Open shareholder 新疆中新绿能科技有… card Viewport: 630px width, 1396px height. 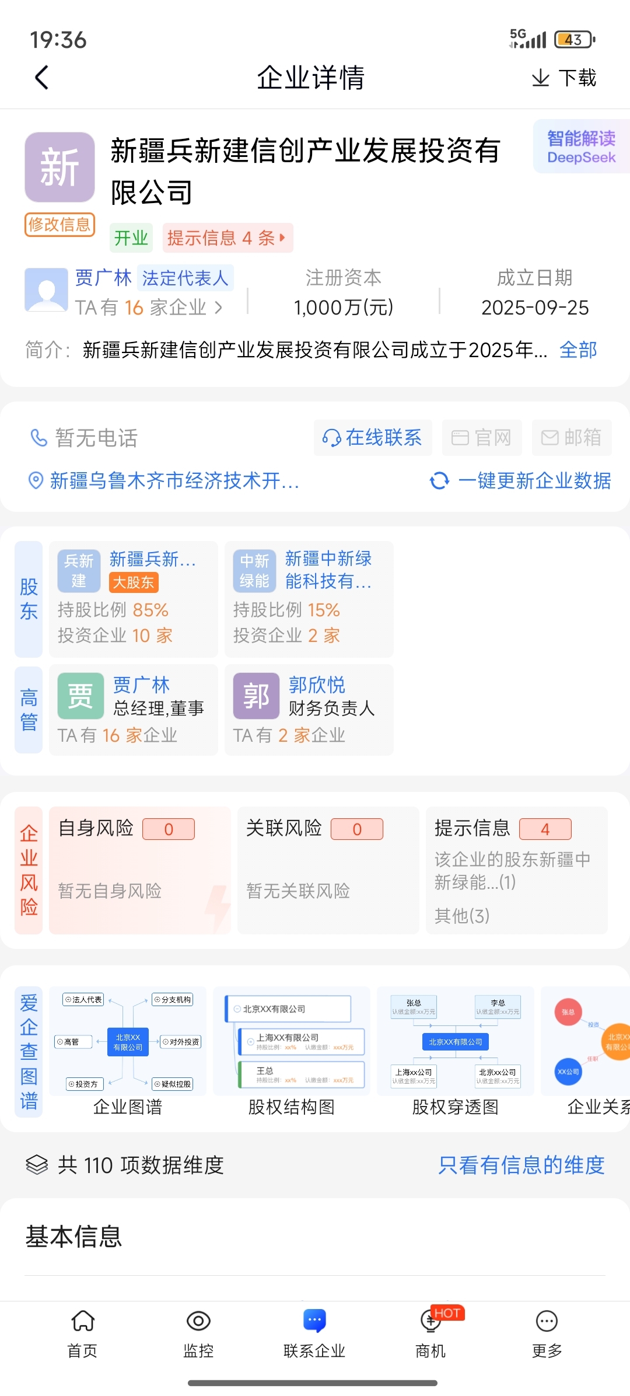[x=309, y=599]
